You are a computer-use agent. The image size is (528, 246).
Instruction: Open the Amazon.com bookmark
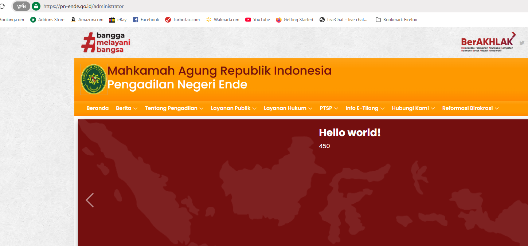[x=87, y=20]
